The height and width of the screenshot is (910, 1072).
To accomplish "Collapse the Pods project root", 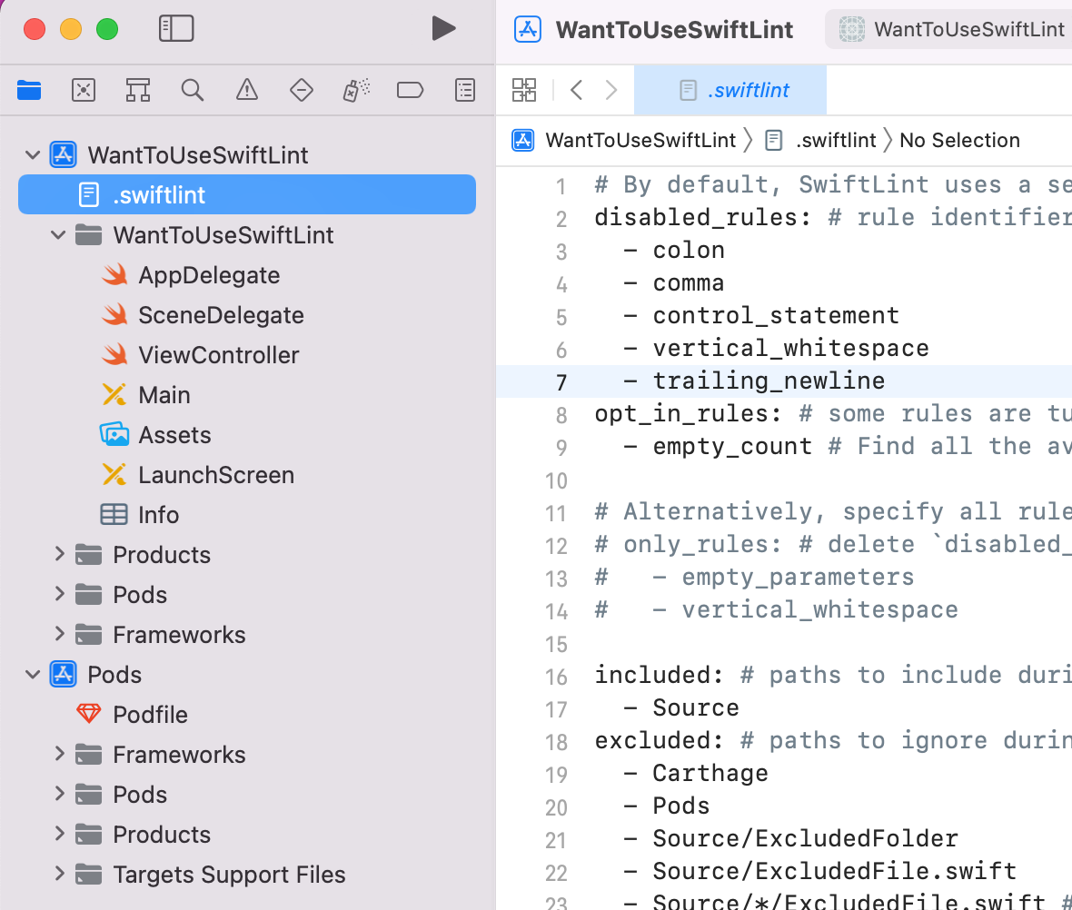I will point(32,675).
